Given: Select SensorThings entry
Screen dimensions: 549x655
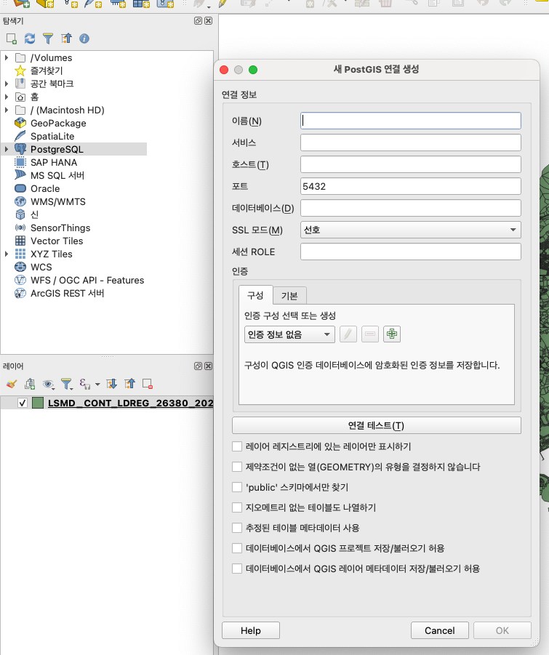Looking at the screenshot, I should pos(60,228).
